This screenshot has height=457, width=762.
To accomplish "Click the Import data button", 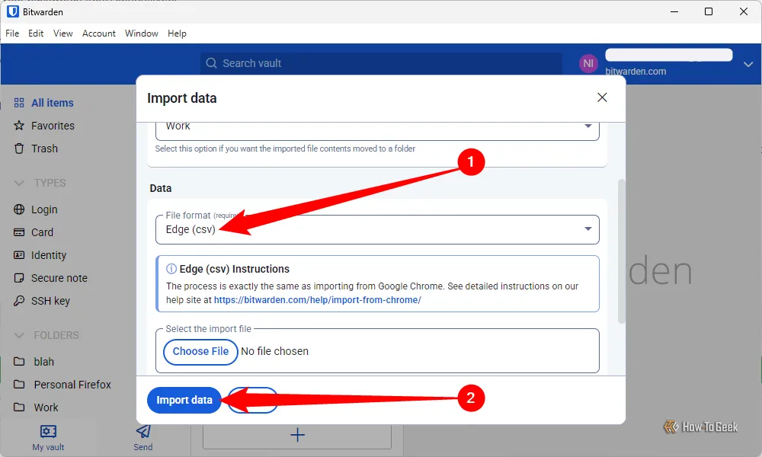I will coord(184,400).
